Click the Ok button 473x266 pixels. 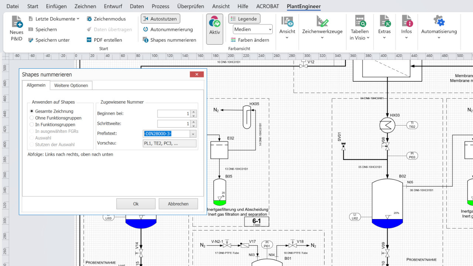pyautogui.click(x=136, y=204)
